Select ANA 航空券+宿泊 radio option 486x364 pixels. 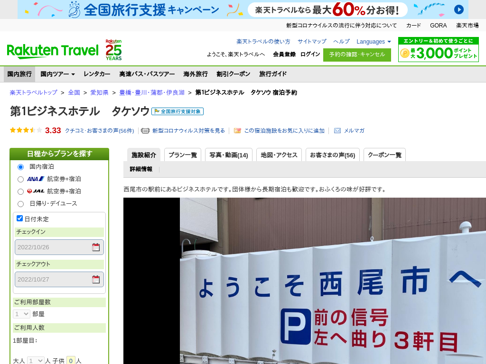[20, 179]
